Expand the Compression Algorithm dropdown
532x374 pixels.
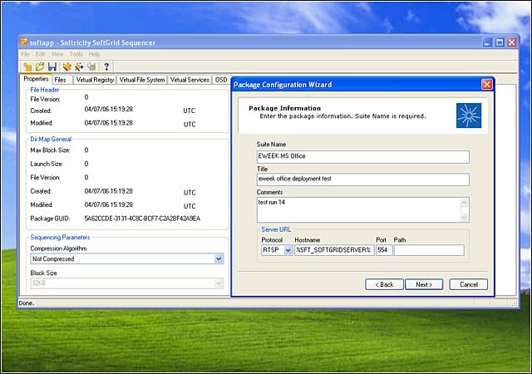[x=219, y=259]
